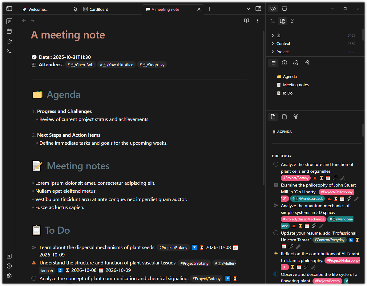367x286 pixels.
Task: Open the daily note calendar icon
Action: click(x=9, y=31)
